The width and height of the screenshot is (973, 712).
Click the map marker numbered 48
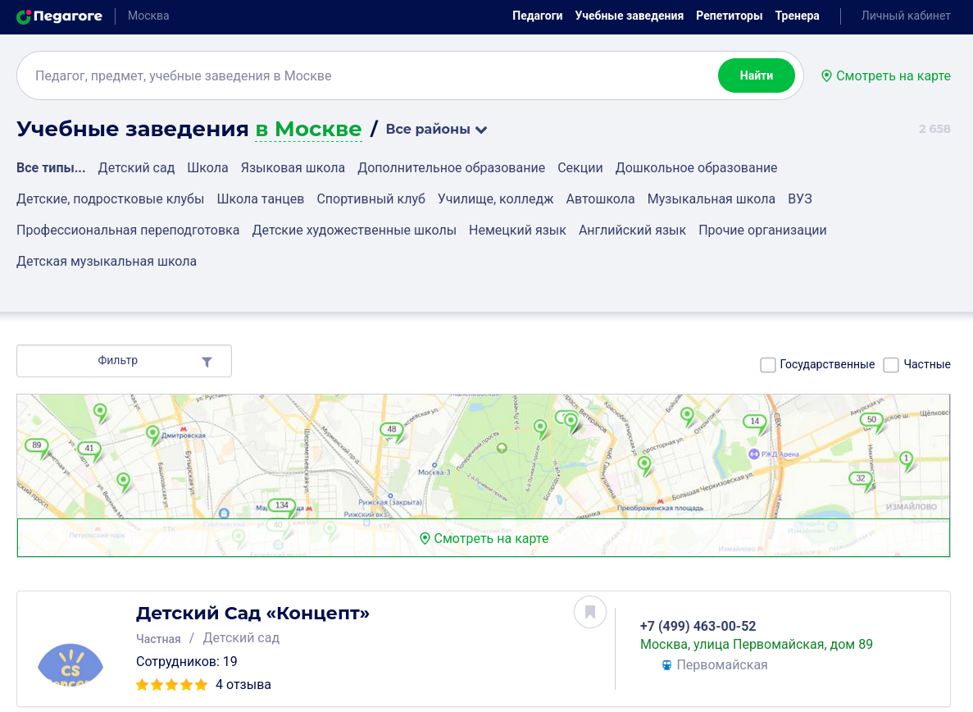point(390,428)
